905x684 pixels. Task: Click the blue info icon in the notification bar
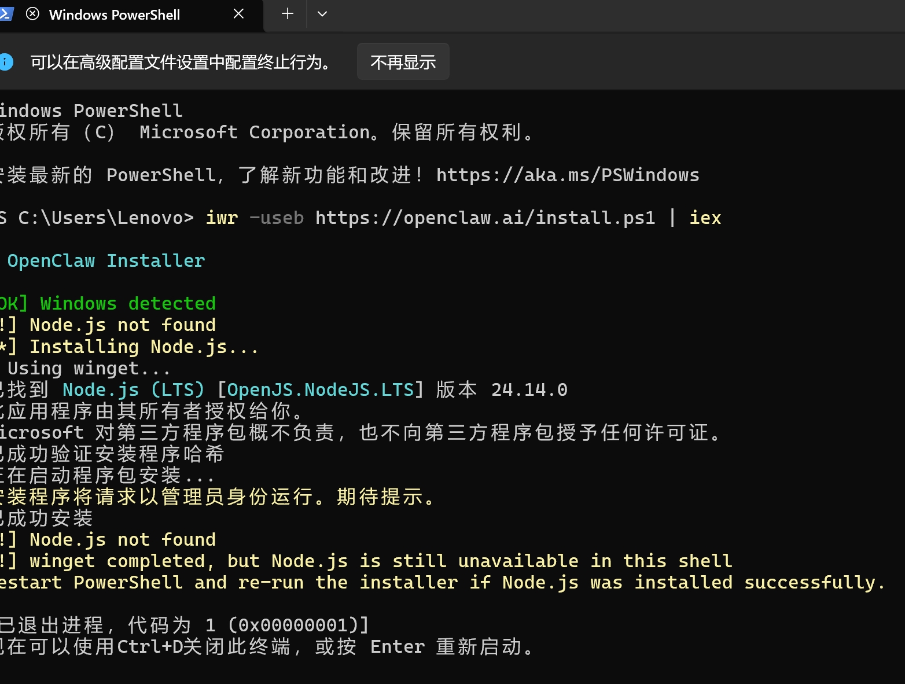coord(6,62)
